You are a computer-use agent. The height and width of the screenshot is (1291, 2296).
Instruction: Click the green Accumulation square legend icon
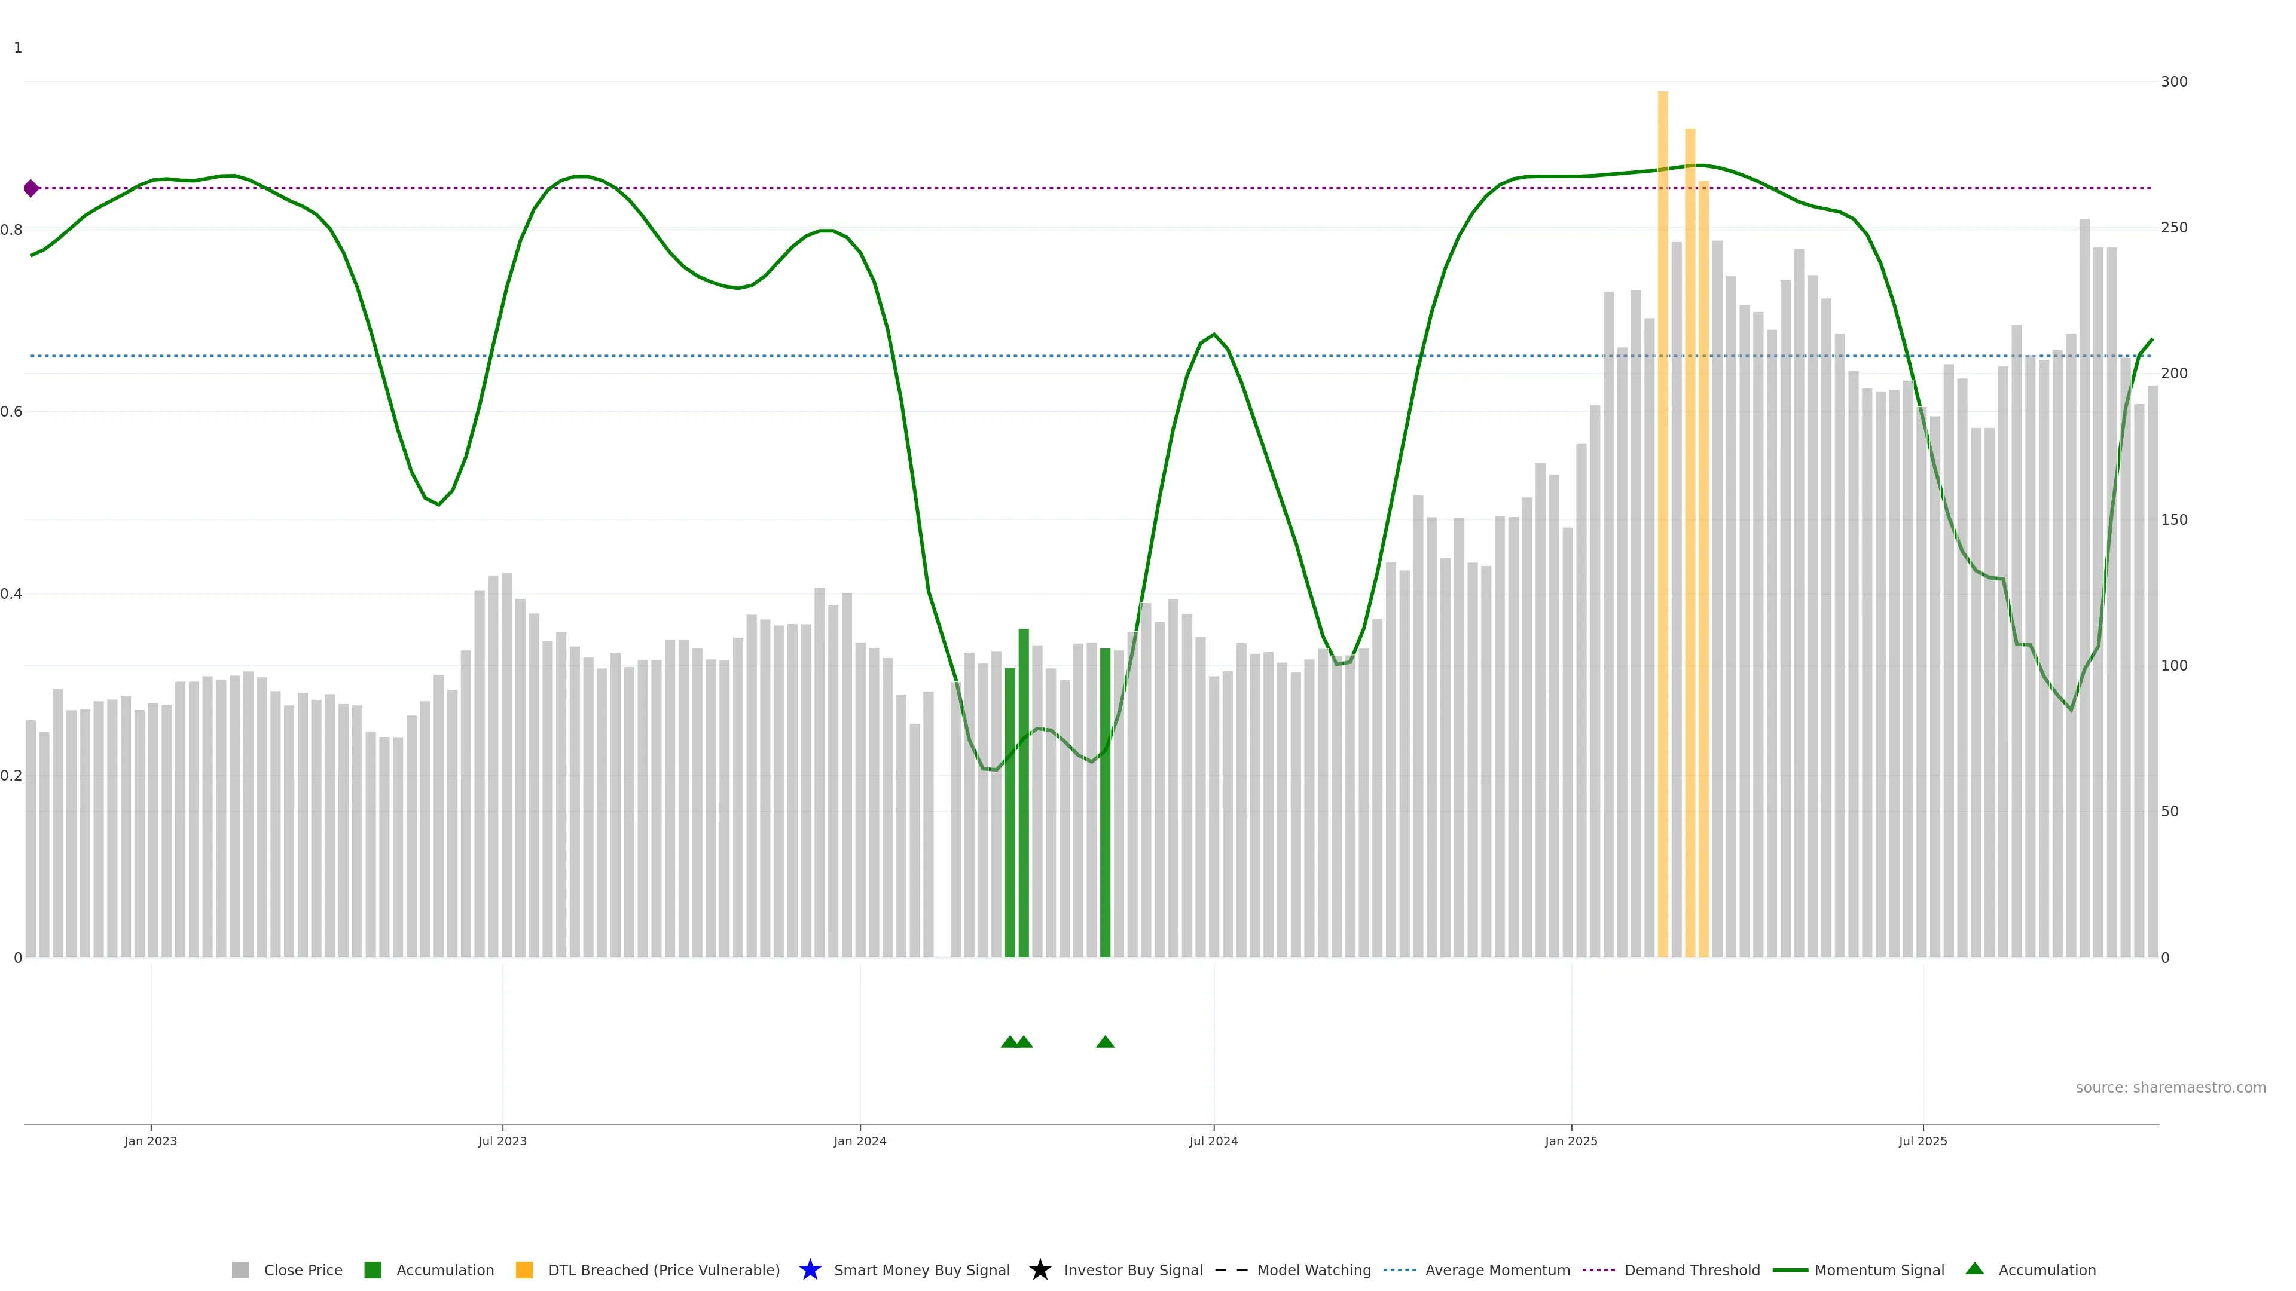(x=373, y=1269)
